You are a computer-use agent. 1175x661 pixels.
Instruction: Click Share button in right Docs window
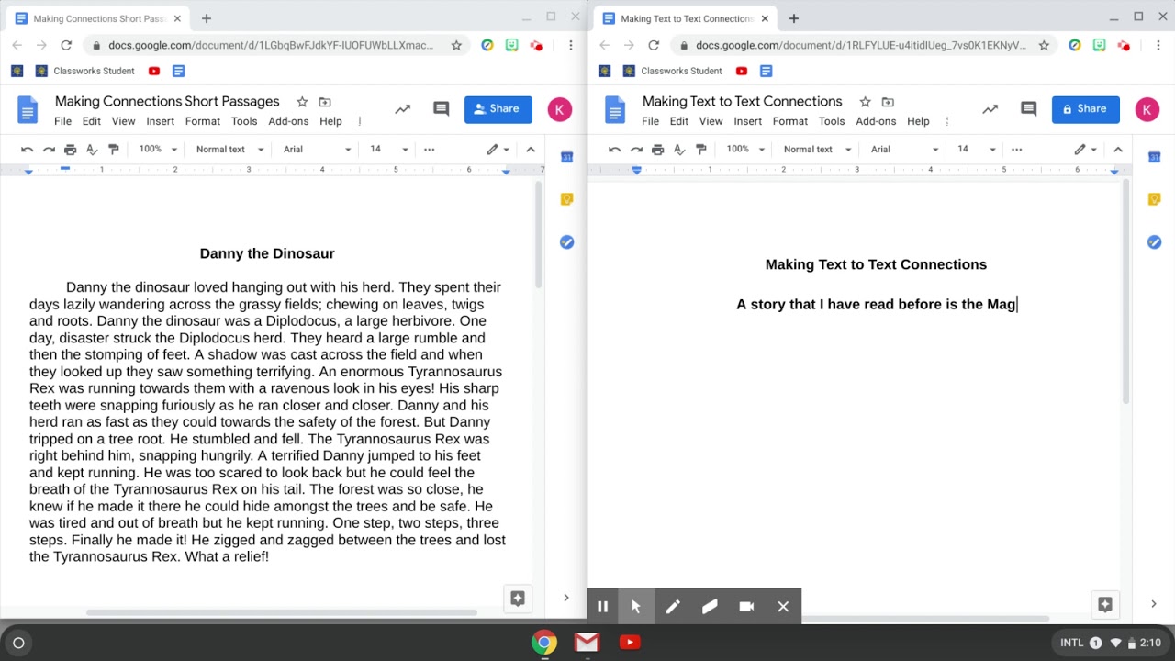pyautogui.click(x=1086, y=109)
